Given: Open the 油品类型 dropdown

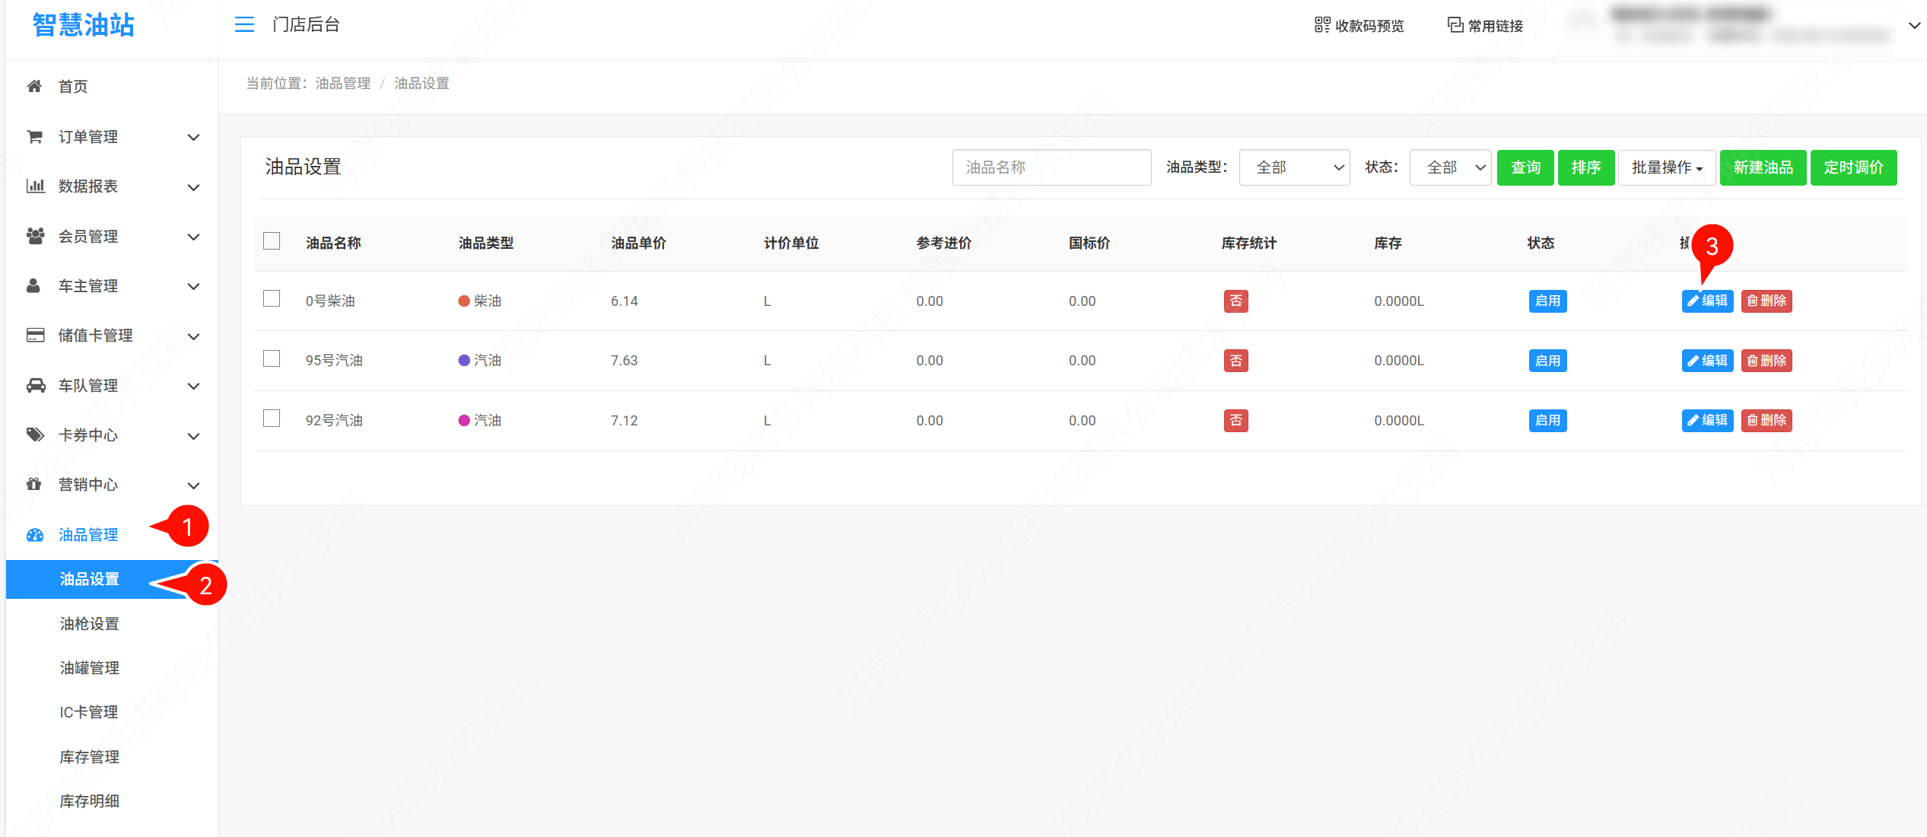Looking at the screenshot, I should point(1294,167).
